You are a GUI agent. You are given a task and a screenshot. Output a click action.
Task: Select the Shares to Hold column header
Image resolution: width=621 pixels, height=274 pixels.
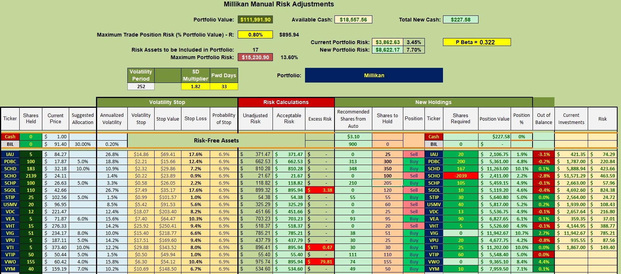tap(387, 119)
